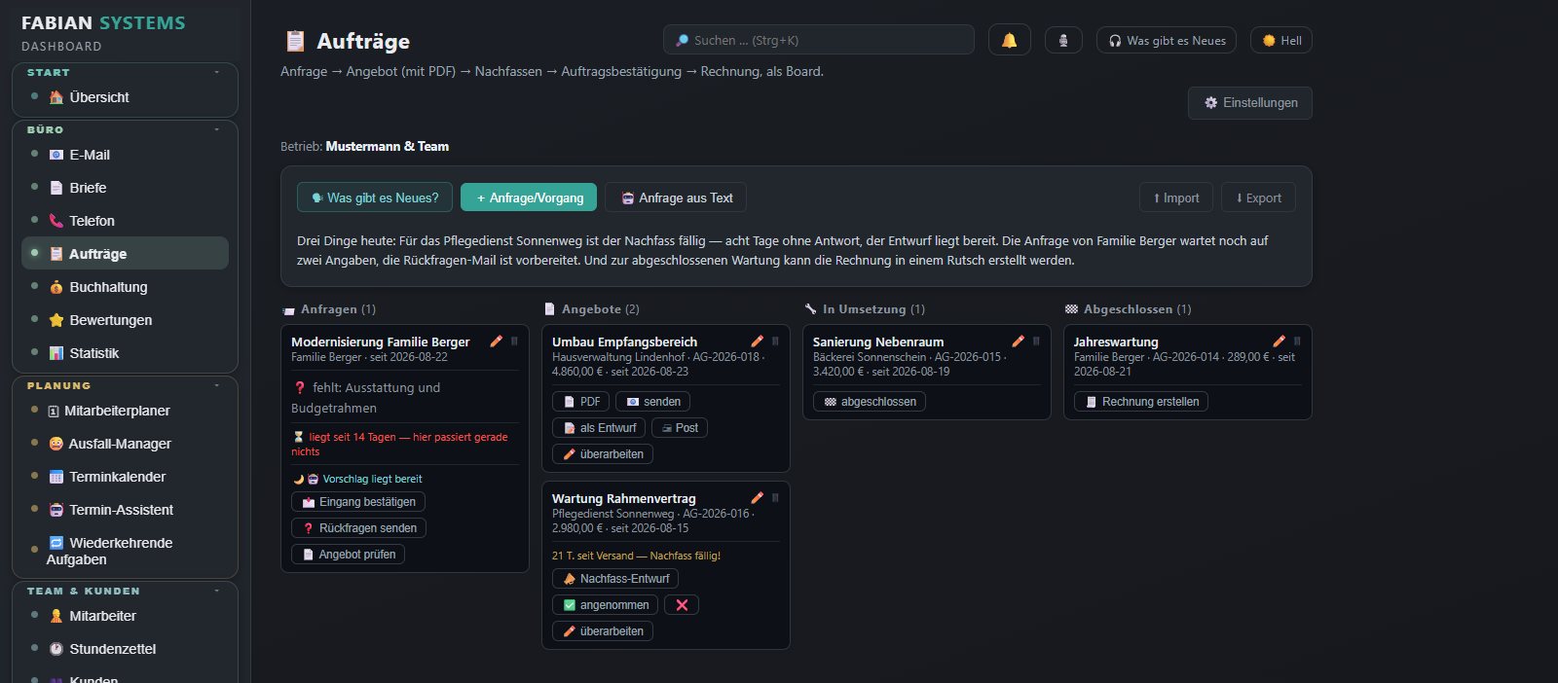Click drag handle on Sanierung Nebenraum card

coord(1037,341)
